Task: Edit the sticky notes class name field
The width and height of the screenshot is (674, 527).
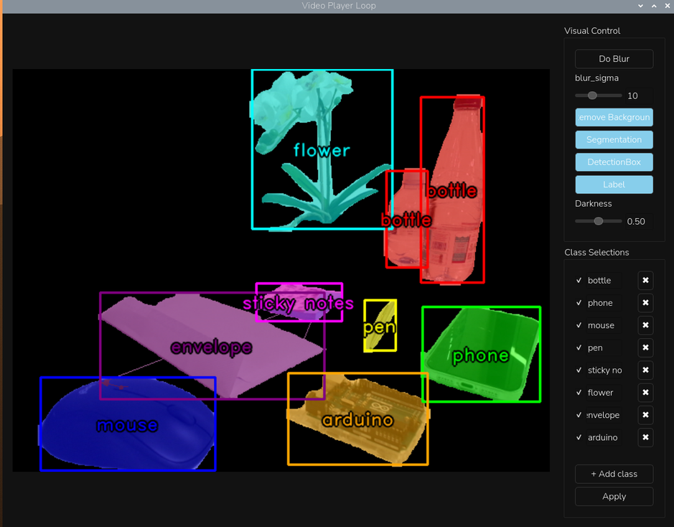Action: [x=604, y=370]
